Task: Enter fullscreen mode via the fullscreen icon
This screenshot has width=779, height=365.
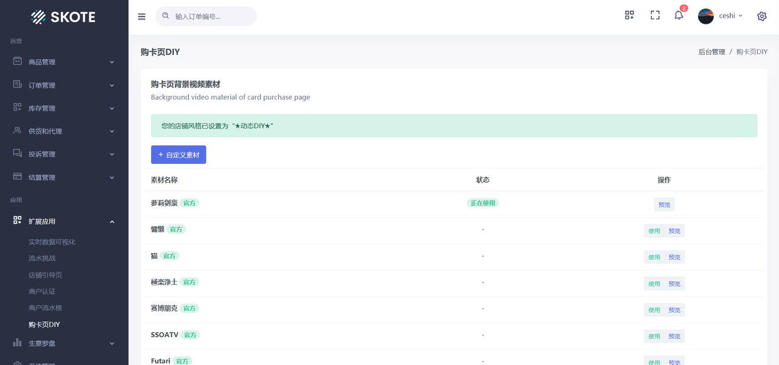Action: pyautogui.click(x=655, y=15)
